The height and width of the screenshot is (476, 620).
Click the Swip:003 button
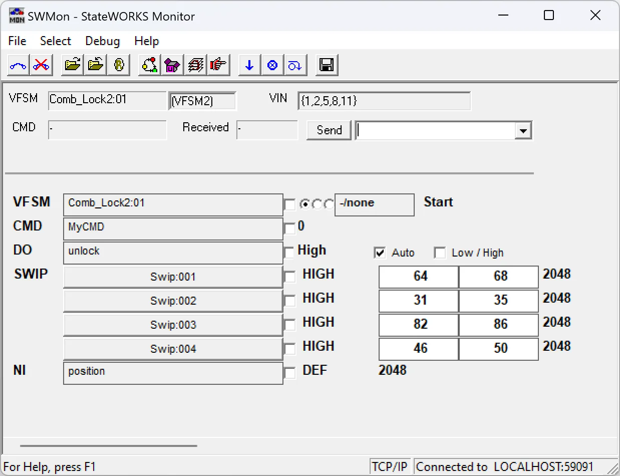click(x=173, y=325)
